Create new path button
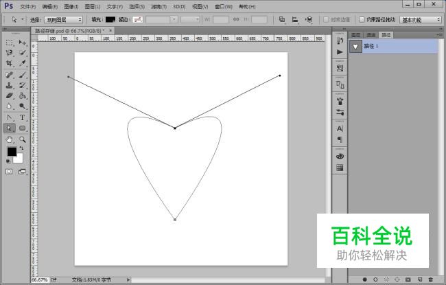Image resolution: width=446 pixels, height=285 pixels. pyautogui.click(x=420, y=280)
